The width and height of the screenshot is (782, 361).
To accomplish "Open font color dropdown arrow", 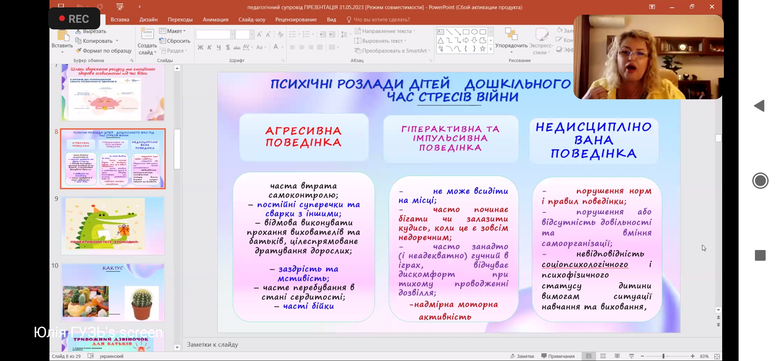I will click(x=282, y=47).
